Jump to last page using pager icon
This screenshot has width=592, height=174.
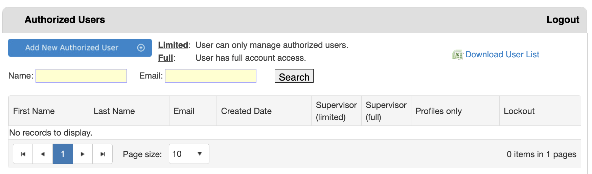(103, 154)
